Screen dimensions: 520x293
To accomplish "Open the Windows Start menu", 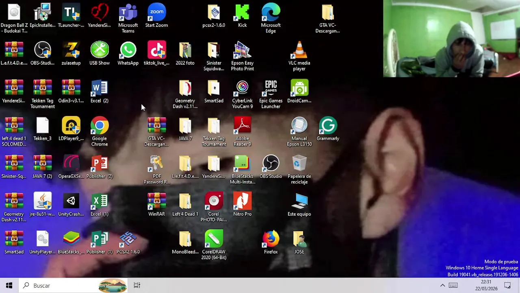I will pos(9,285).
